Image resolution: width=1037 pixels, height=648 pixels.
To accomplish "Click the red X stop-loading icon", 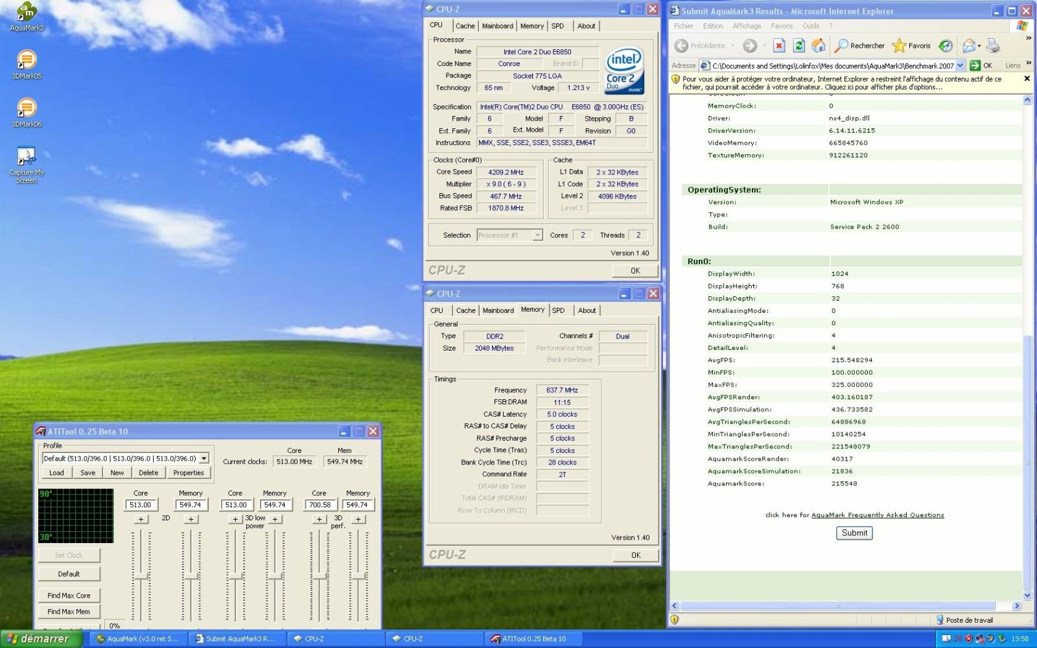I will (780, 45).
